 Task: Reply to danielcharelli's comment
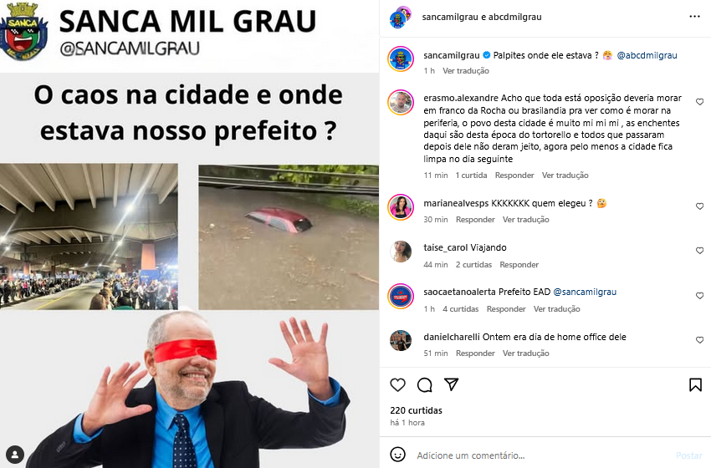point(475,353)
